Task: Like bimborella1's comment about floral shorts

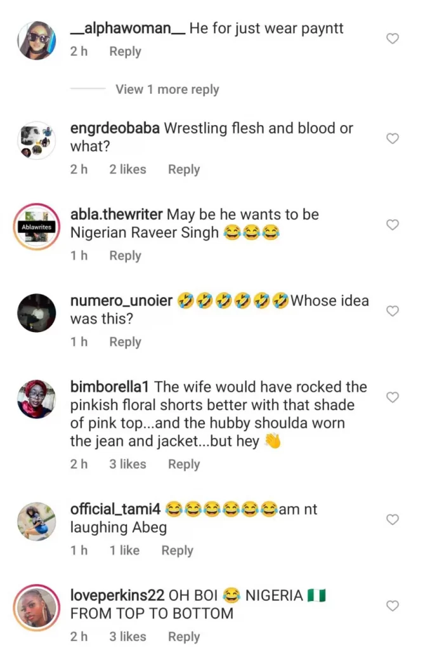Action: point(393,397)
